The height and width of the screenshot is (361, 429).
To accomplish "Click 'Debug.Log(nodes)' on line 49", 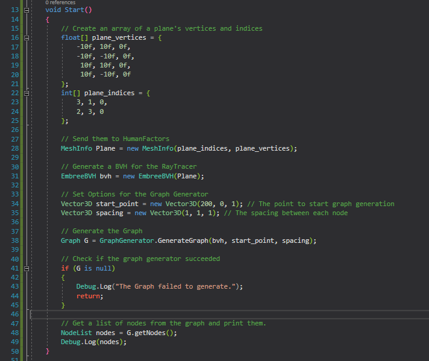I will pos(92,342).
